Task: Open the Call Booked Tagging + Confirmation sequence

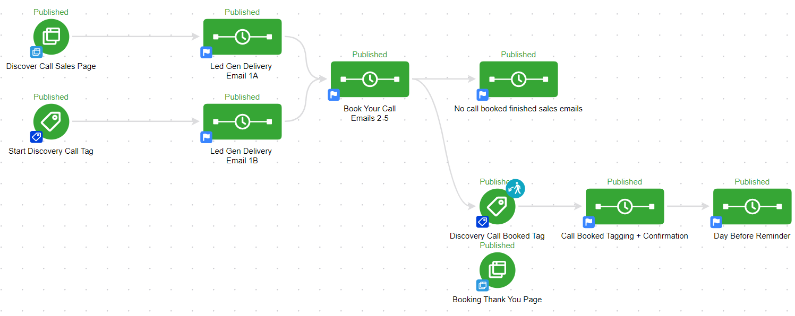Action: (625, 206)
